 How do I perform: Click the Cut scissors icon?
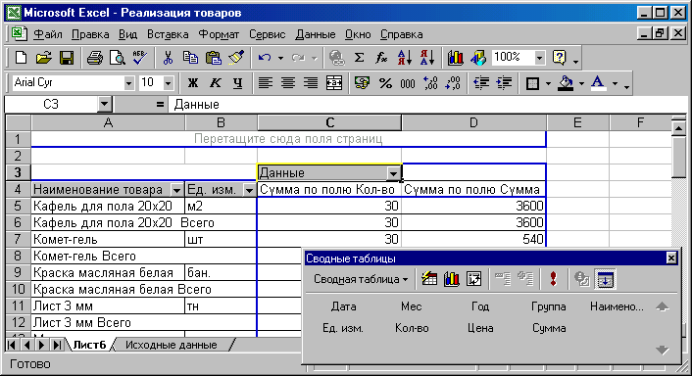tap(168, 58)
